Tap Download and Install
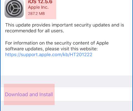133x111 pixels. 29,94
